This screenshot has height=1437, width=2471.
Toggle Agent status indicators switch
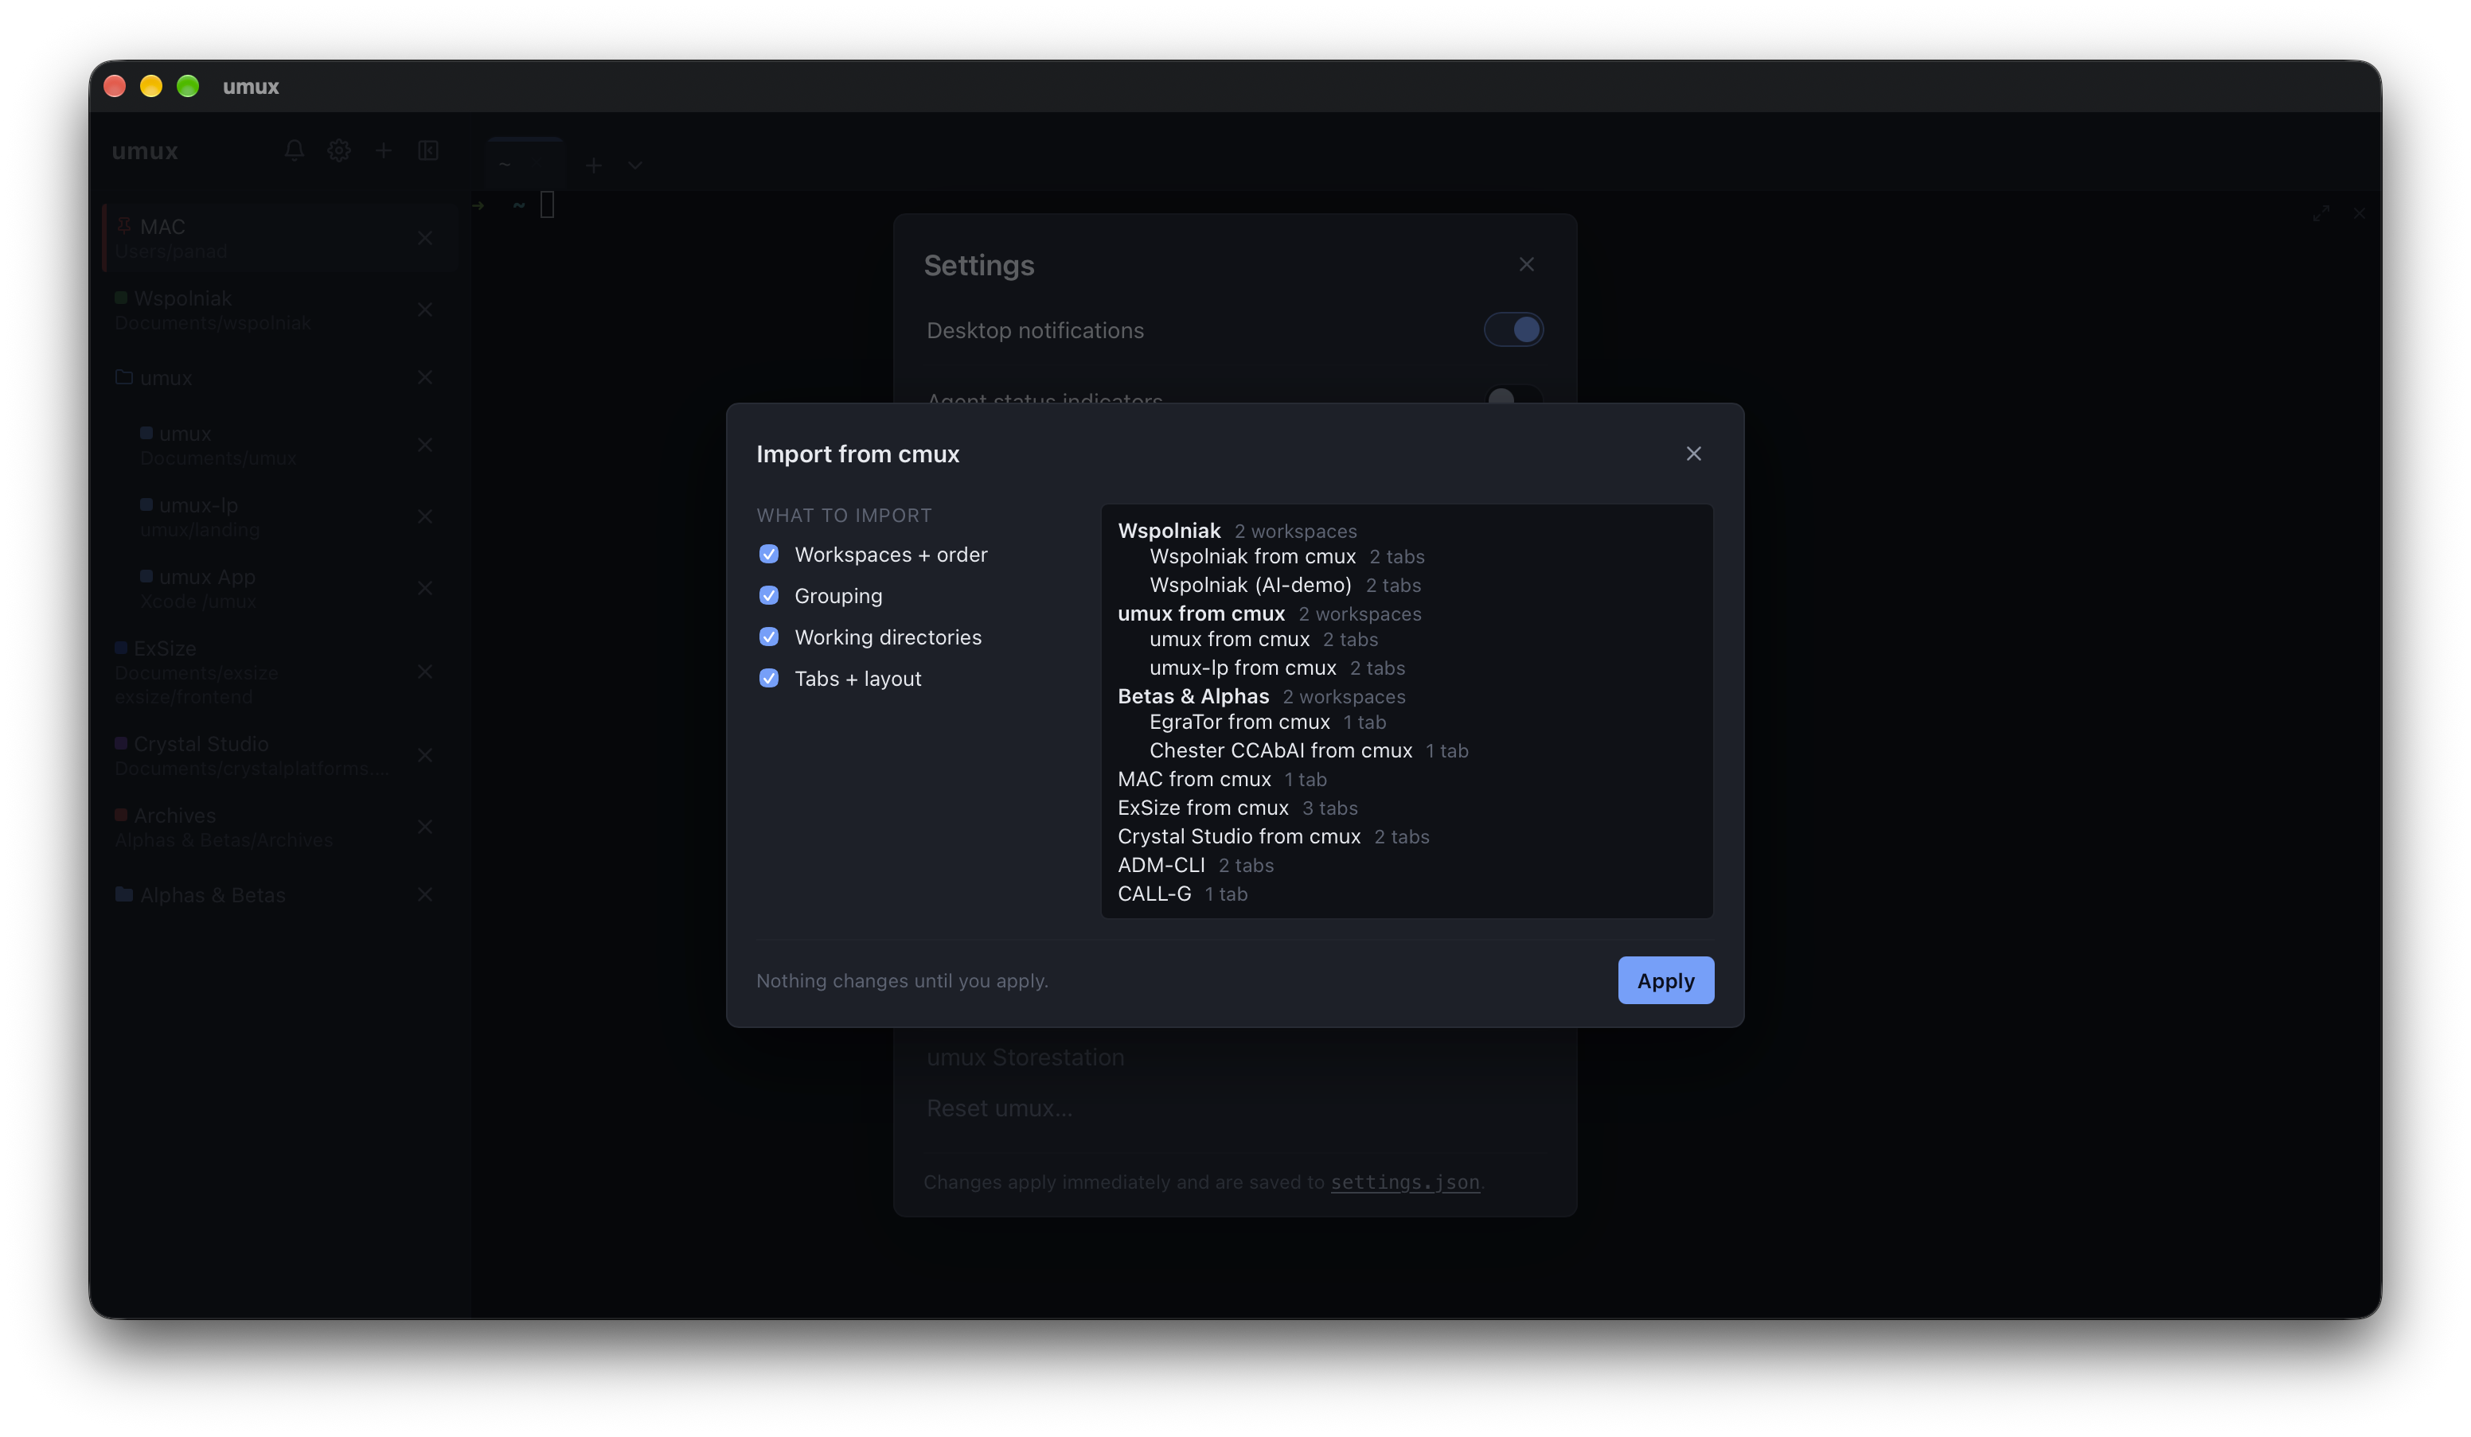1513,397
